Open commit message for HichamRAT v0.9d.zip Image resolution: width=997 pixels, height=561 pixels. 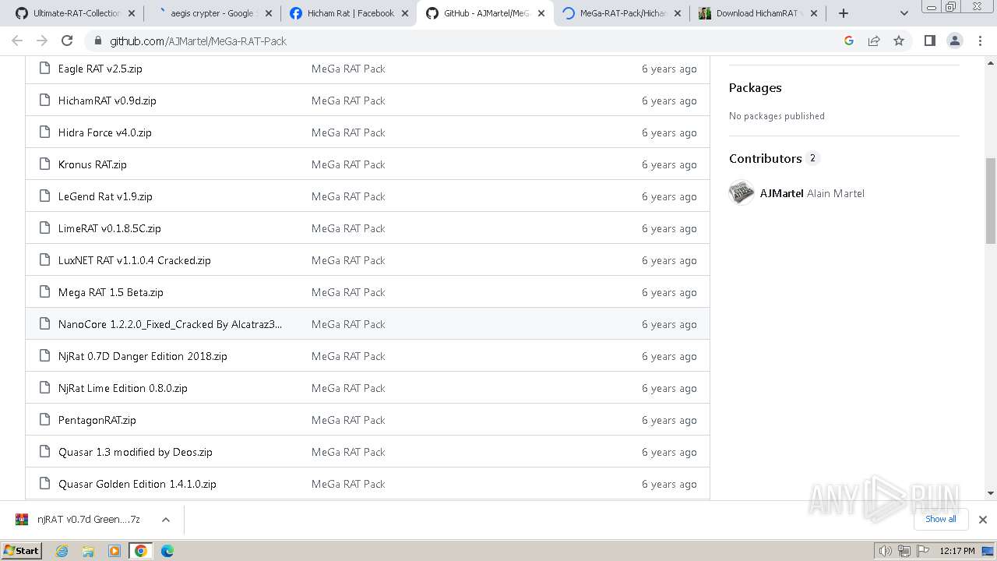348,101
